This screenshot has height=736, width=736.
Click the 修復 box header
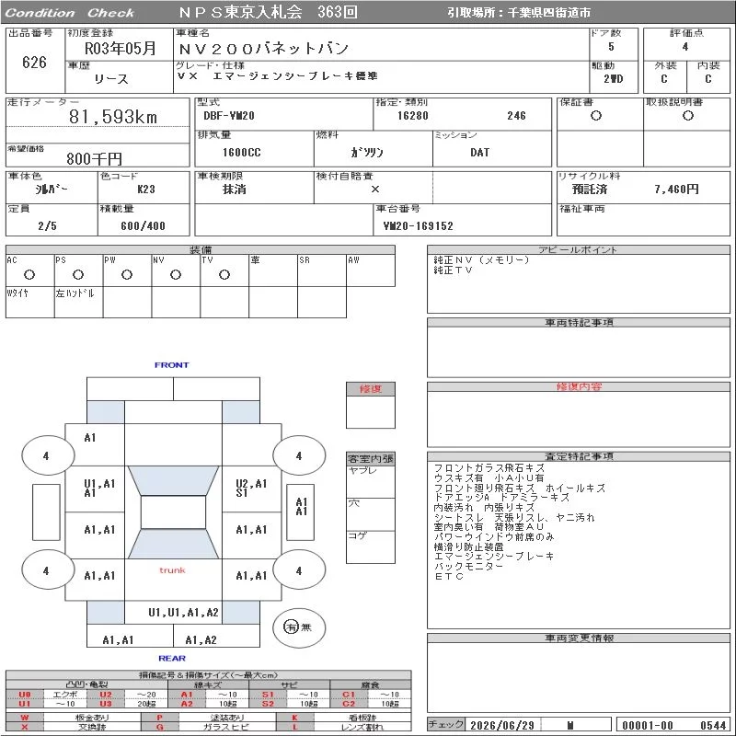pyautogui.click(x=371, y=389)
